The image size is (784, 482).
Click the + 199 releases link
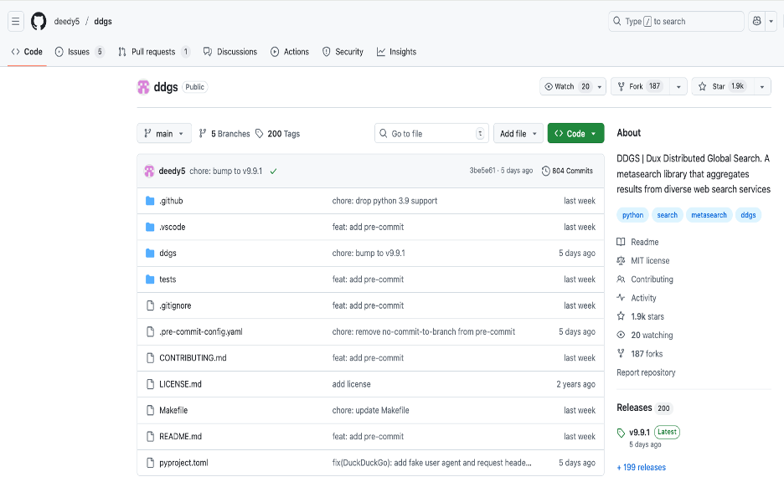pyautogui.click(x=641, y=467)
